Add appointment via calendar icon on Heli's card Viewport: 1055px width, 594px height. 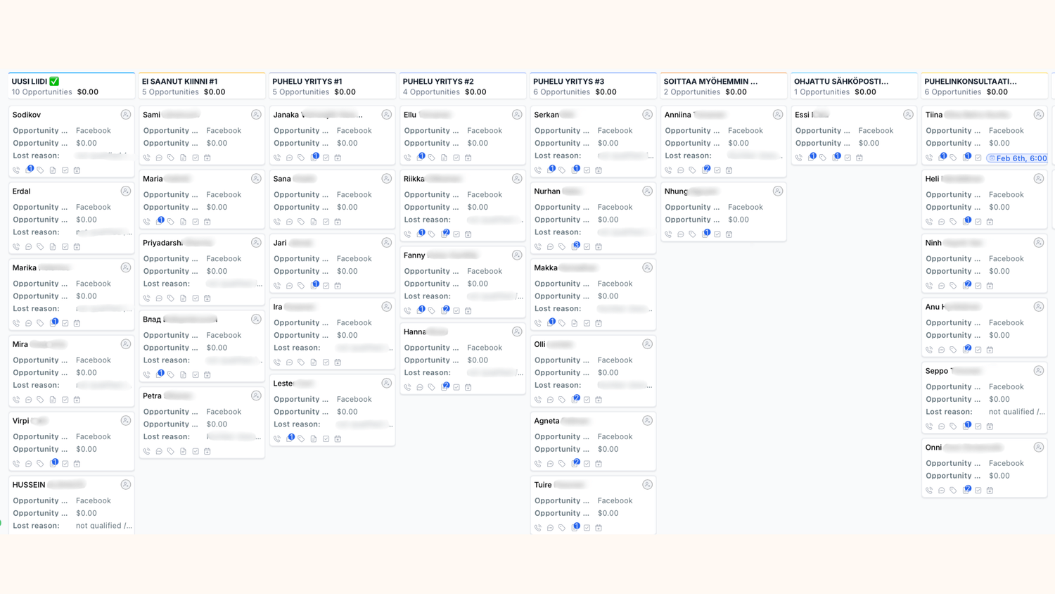[x=990, y=222]
